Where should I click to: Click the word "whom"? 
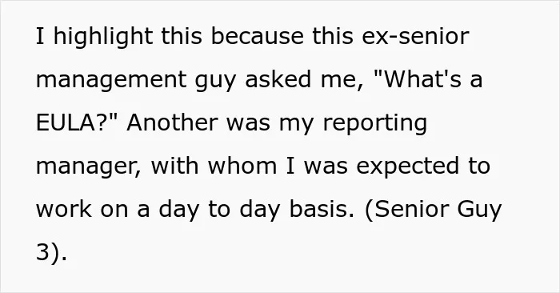(x=242, y=166)
